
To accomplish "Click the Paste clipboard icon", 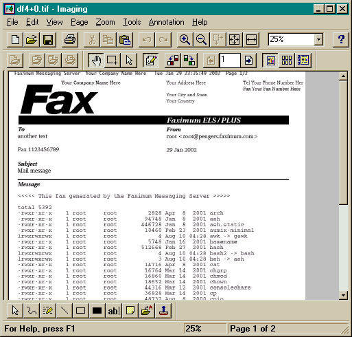I will point(125,40).
